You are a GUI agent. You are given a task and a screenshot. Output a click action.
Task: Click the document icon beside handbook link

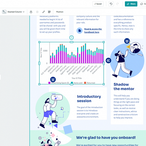click(79, 31)
